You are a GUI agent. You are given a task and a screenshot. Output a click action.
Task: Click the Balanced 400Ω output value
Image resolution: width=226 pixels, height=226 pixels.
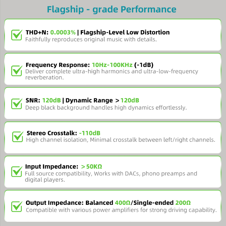coord(108,203)
